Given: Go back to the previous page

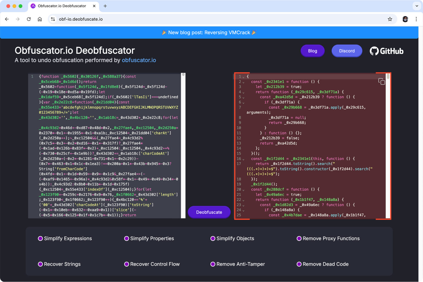Looking at the screenshot, I should (x=7, y=19).
